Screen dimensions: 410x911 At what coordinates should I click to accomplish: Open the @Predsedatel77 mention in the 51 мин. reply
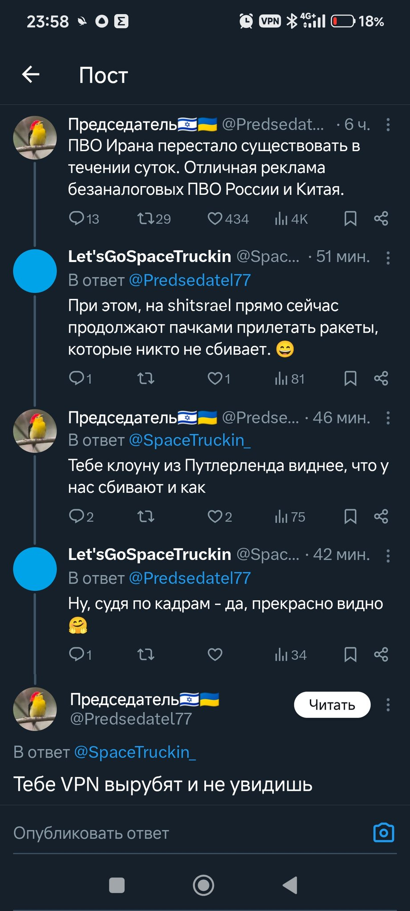[190, 280]
